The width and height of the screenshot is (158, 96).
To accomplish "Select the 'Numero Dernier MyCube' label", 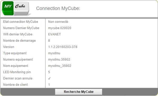I will point(21,28).
